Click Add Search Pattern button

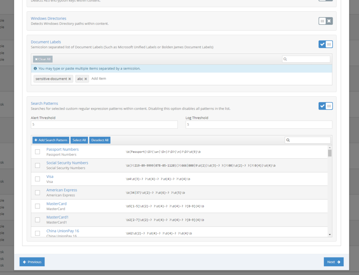[51, 140]
